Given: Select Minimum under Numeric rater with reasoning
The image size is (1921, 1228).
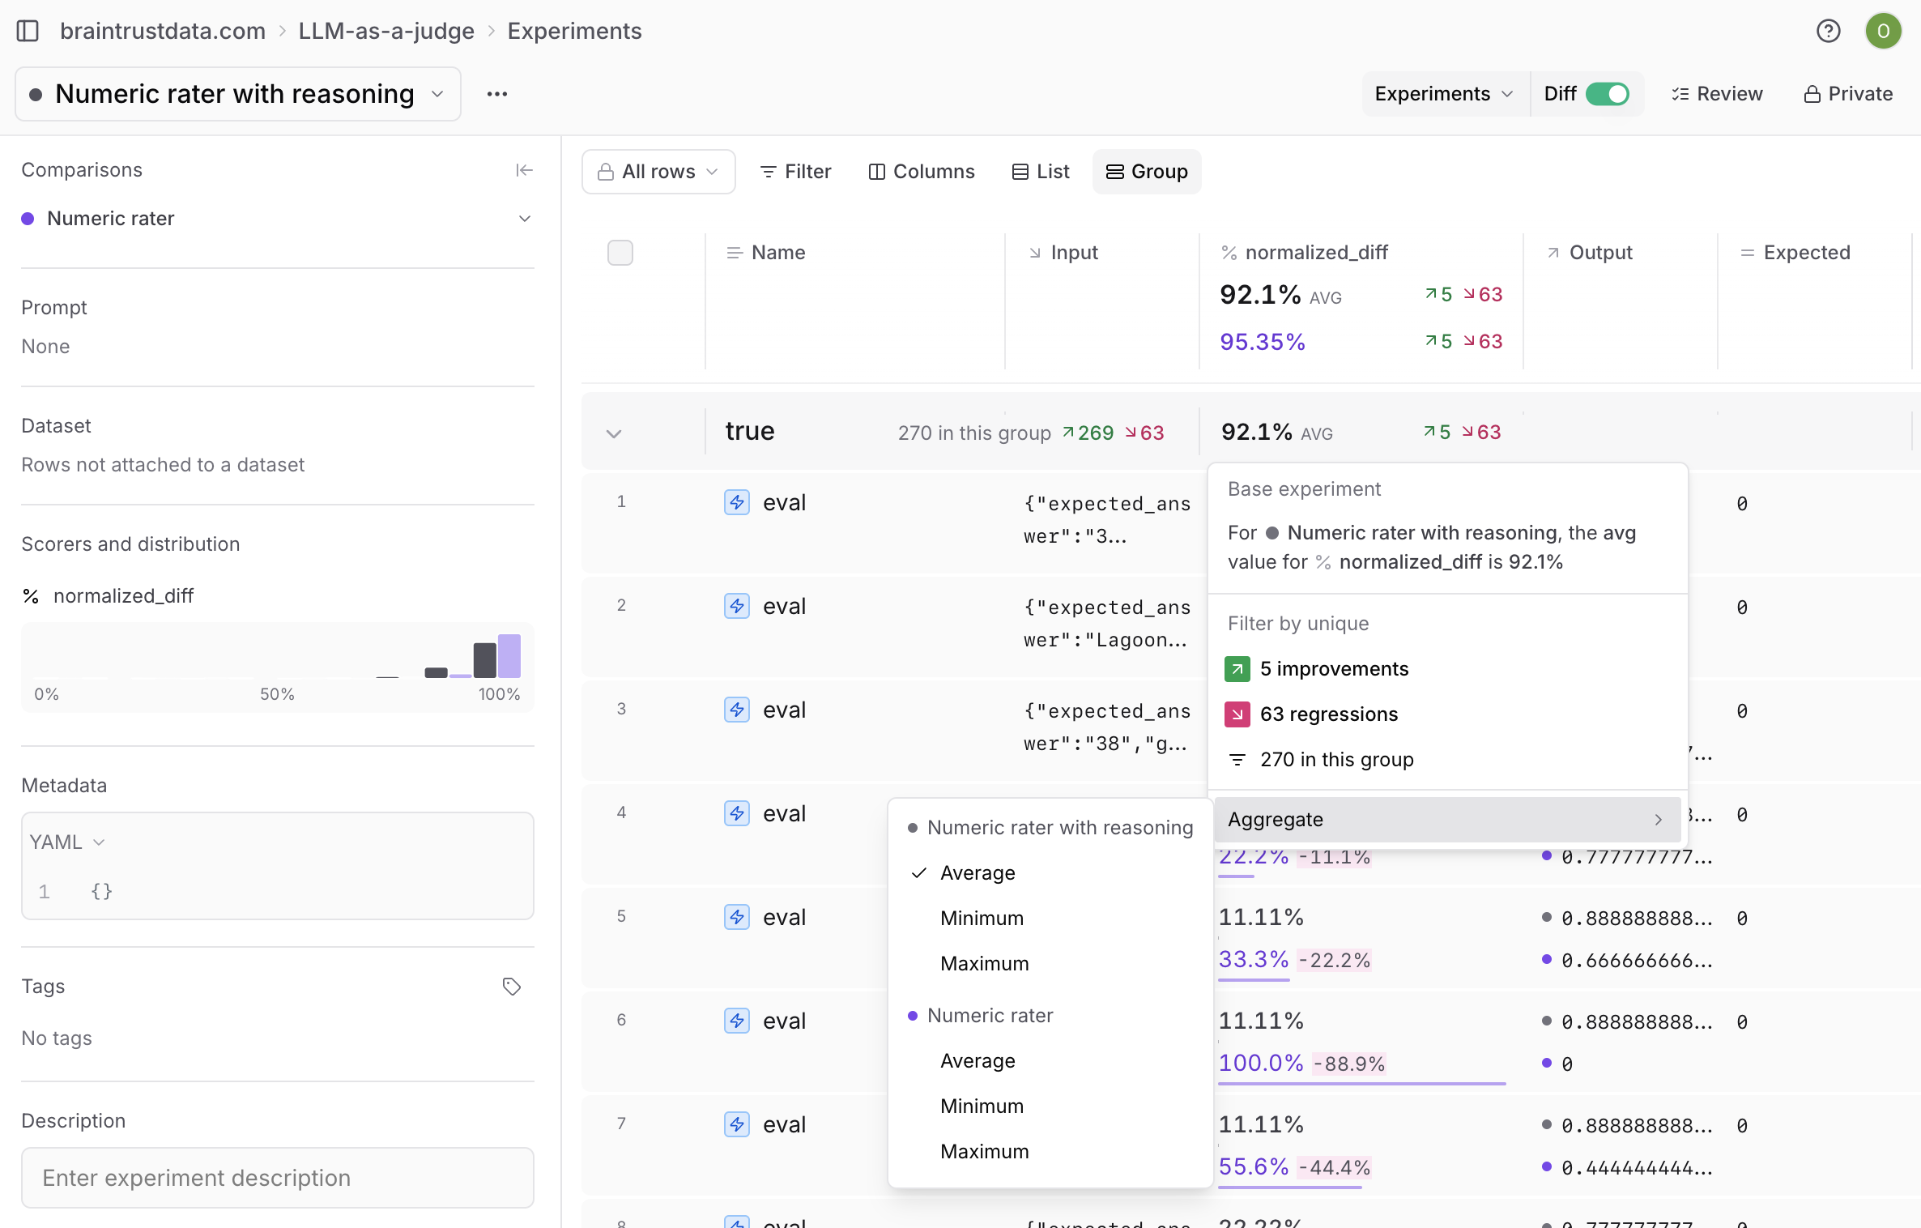Looking at the screenshot, I should pyautogui.click(x=982, y=919).
